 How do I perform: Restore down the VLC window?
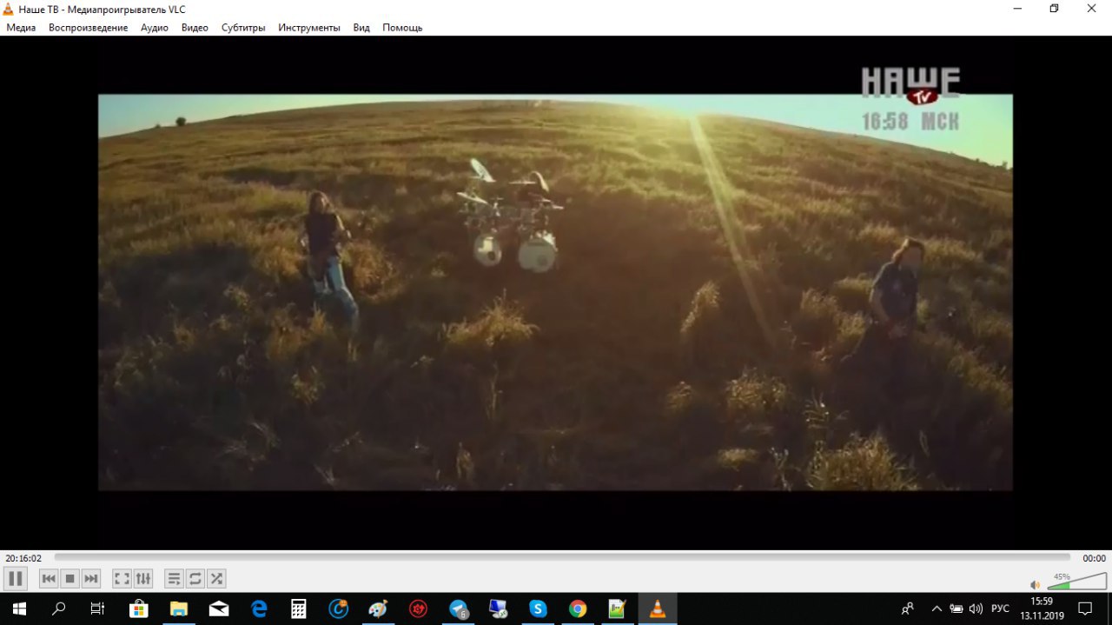point(1054,8)
